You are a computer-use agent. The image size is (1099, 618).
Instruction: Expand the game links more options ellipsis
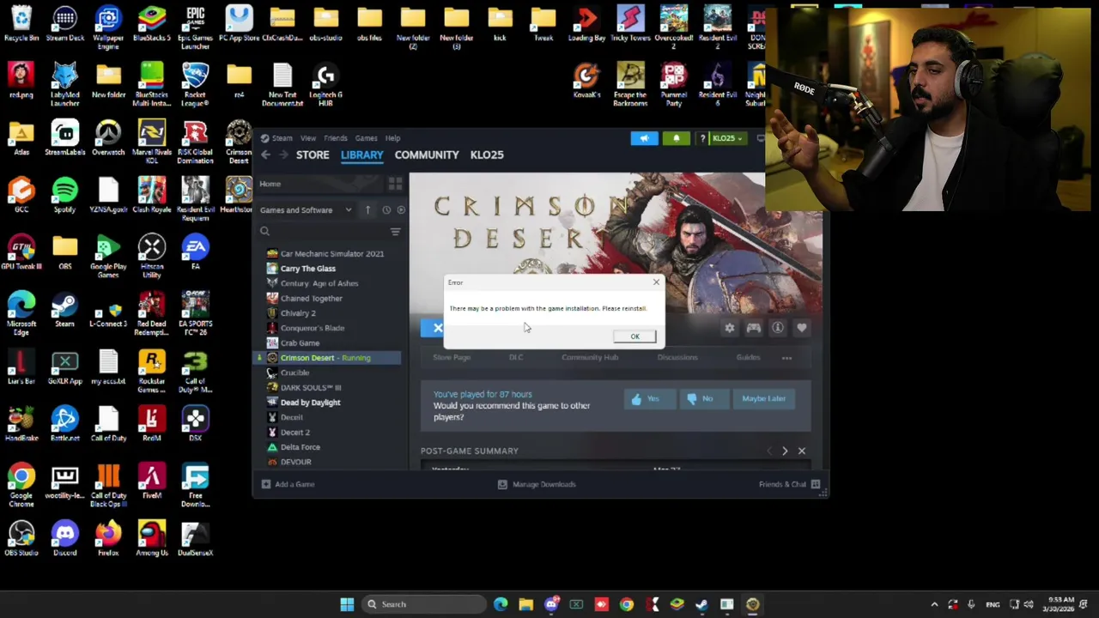click(x=786, y=358)
